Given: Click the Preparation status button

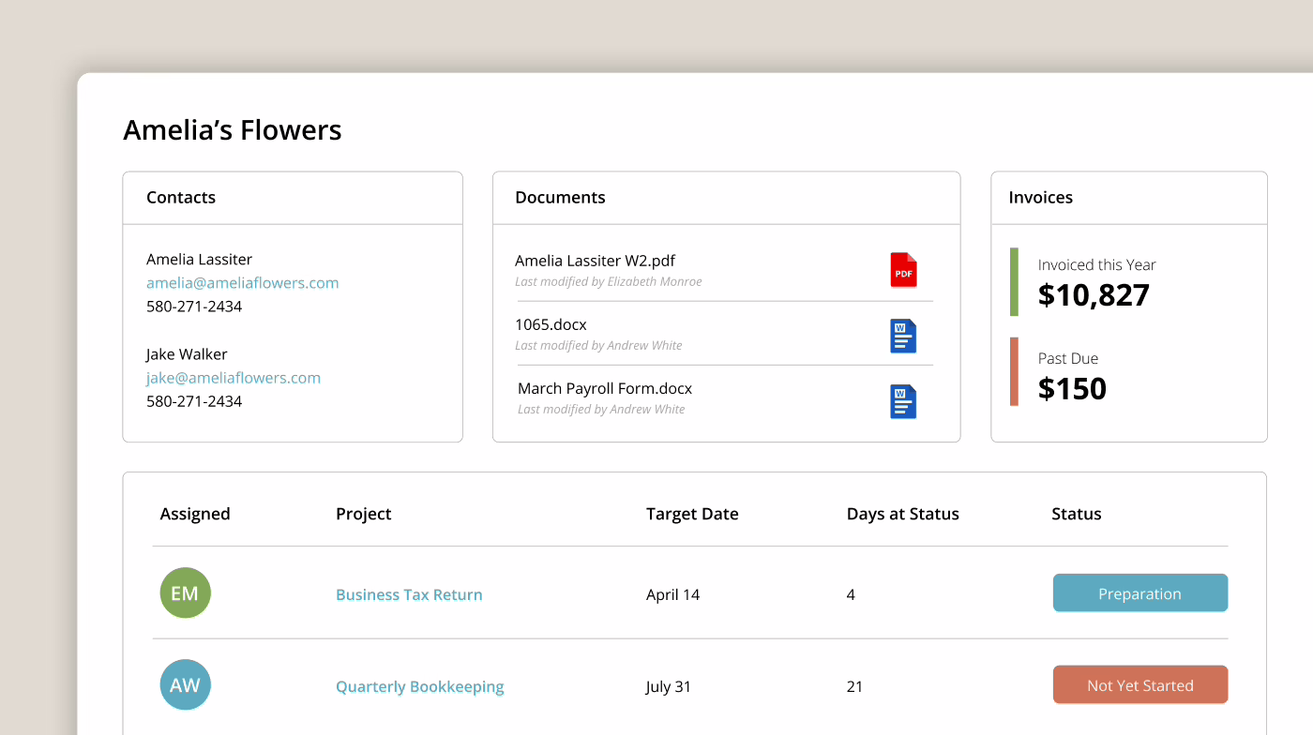Looking at the screenshot, I should click(x=1140, y=592).
